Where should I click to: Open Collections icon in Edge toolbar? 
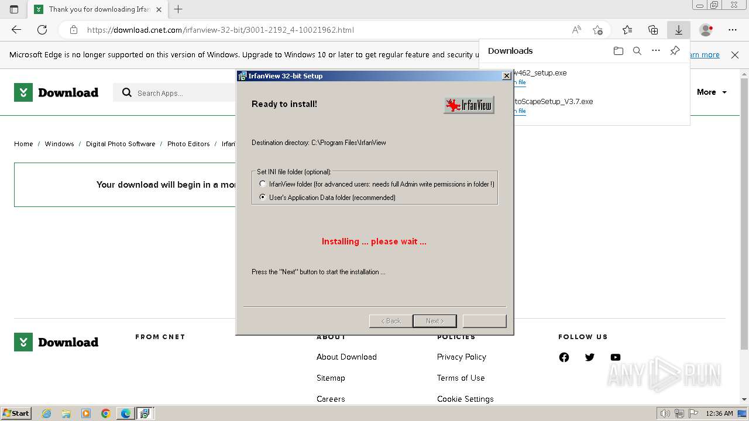tap(653, 30)
